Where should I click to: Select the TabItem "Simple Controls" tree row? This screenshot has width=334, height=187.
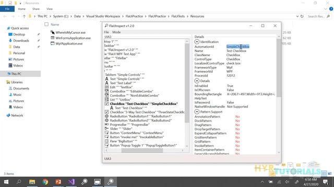pos(125,75)
